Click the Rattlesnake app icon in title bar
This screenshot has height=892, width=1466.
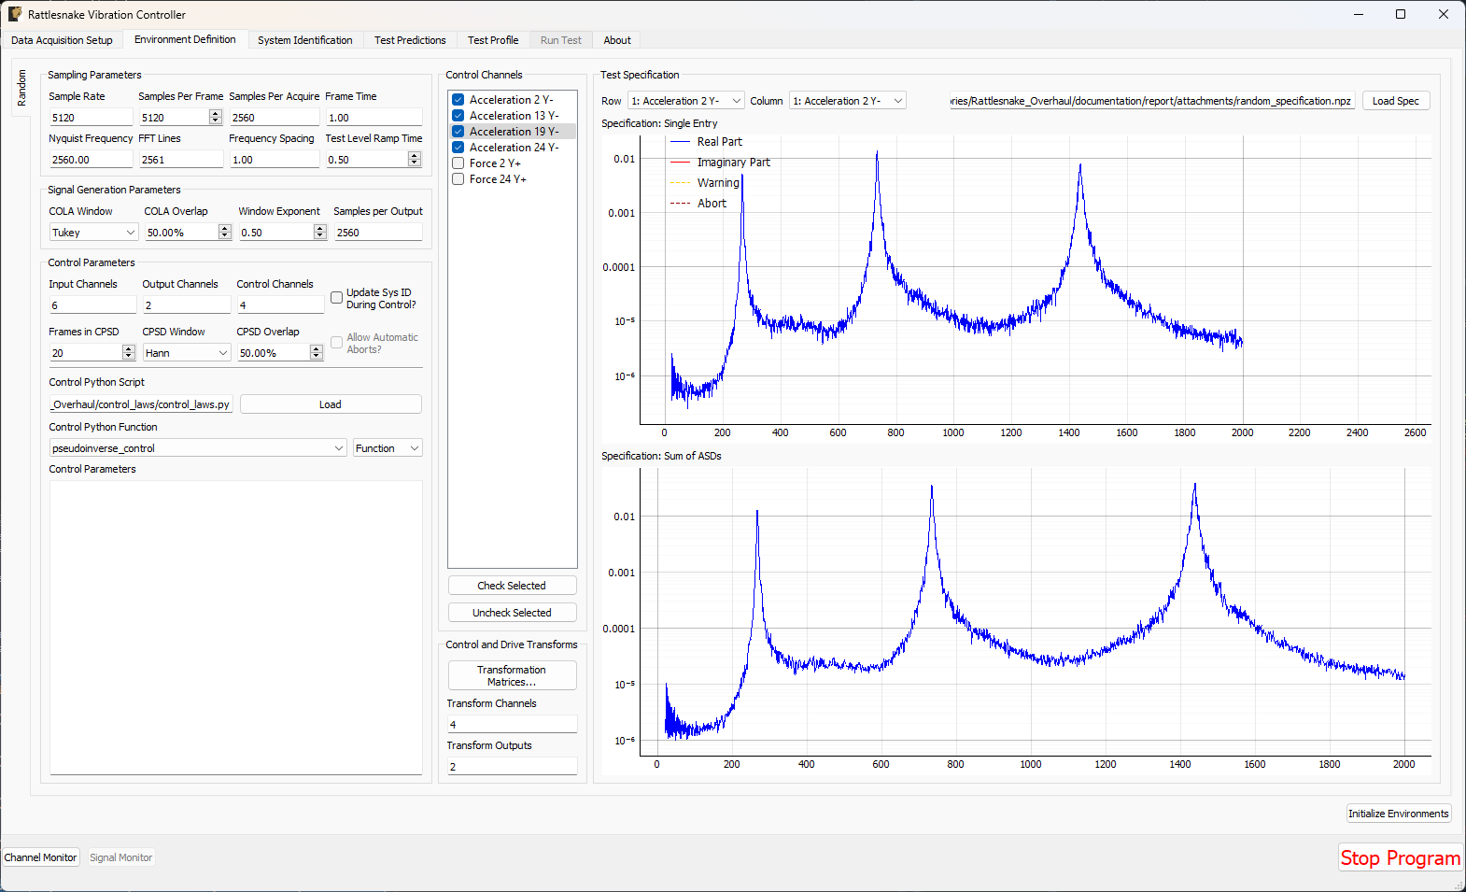pos(15,14)
